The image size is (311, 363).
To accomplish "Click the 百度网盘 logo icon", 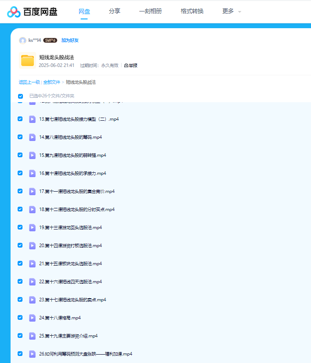I will (14, 12).
